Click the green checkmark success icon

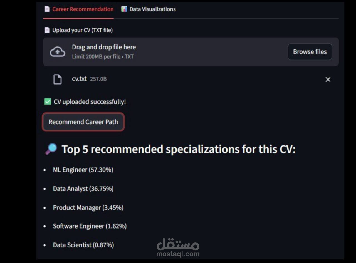coord(48,102)
